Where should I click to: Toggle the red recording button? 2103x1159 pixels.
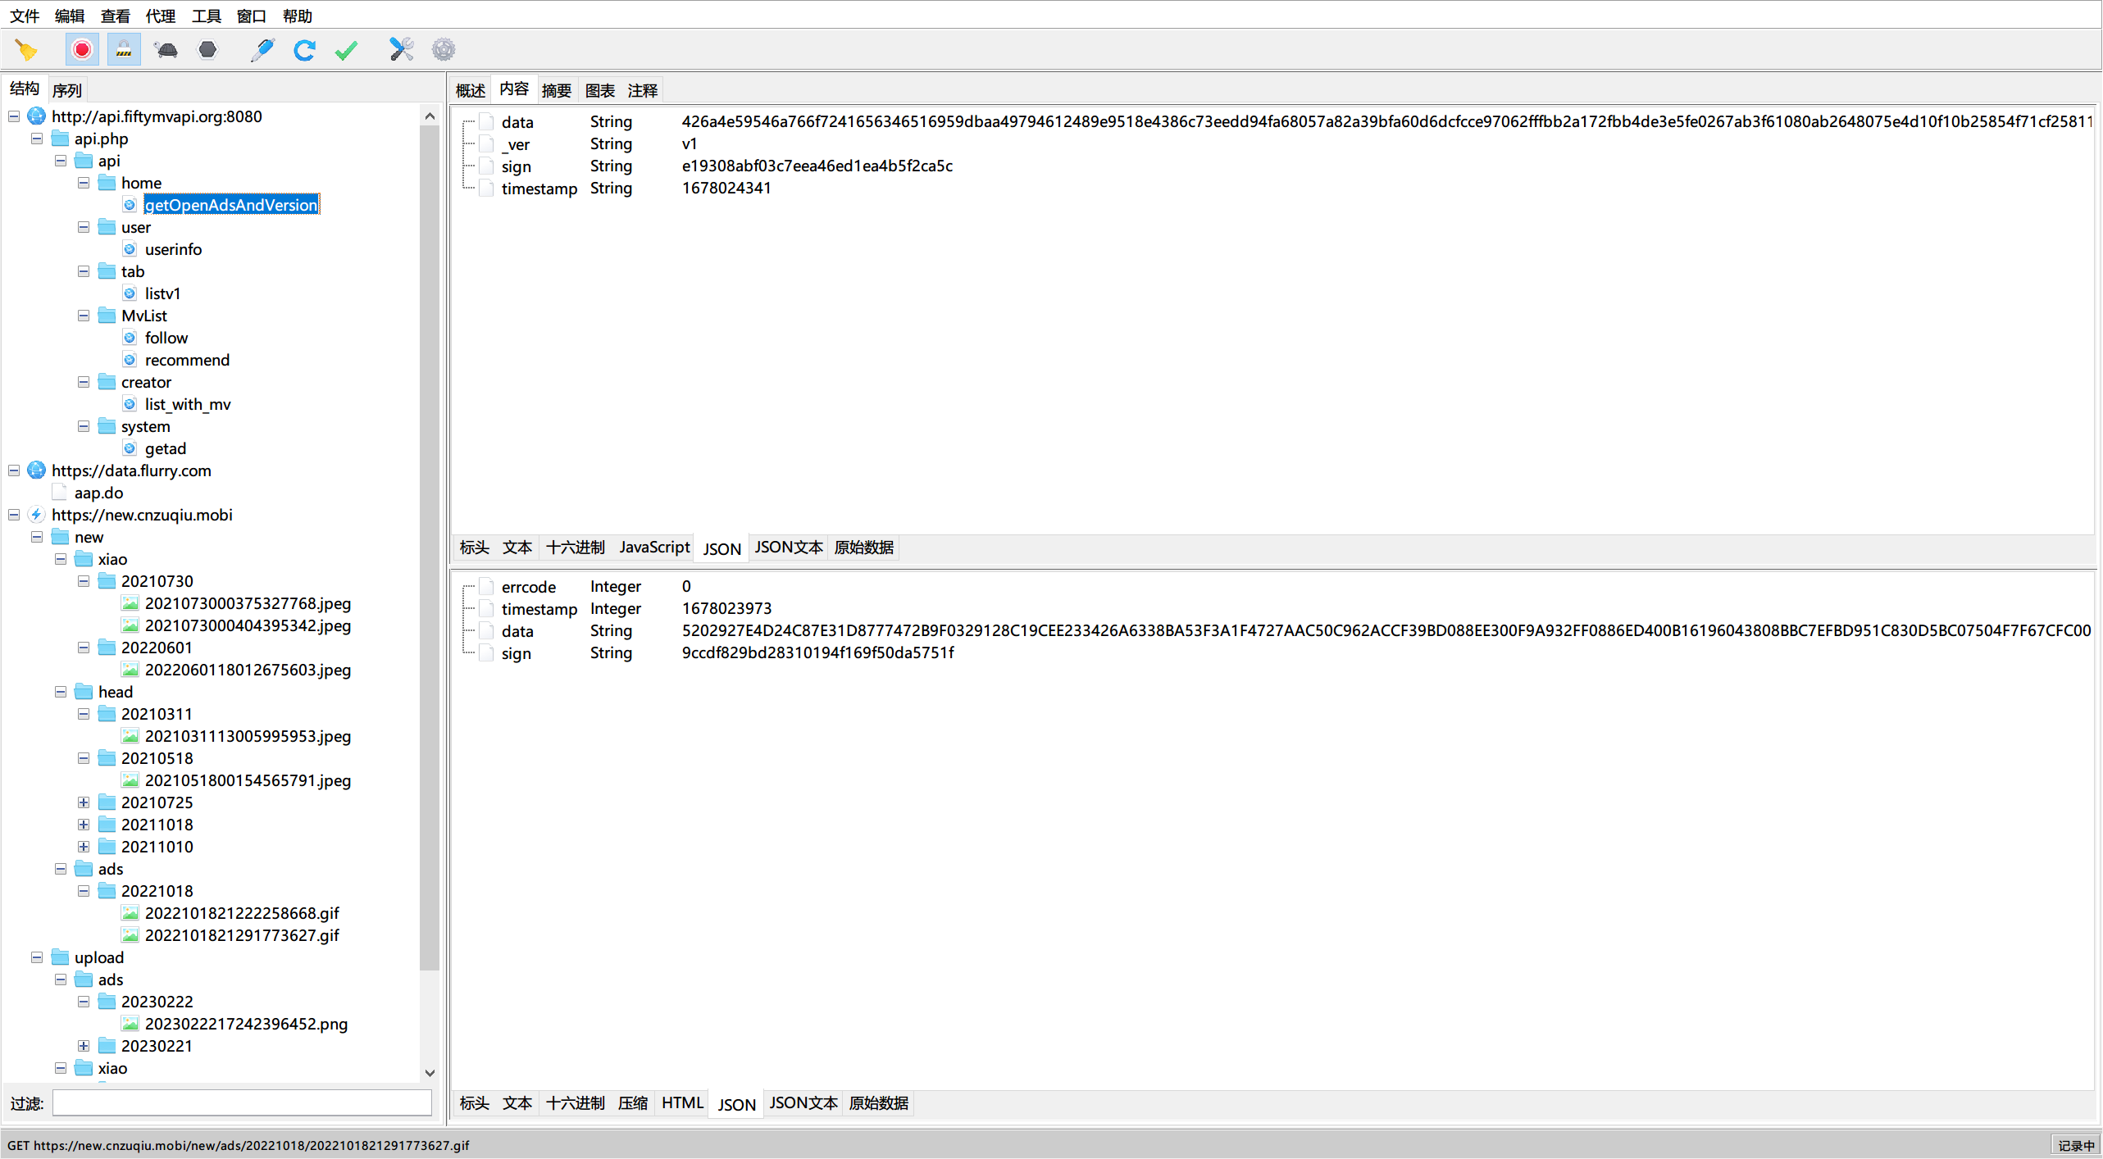coord(82,50)
